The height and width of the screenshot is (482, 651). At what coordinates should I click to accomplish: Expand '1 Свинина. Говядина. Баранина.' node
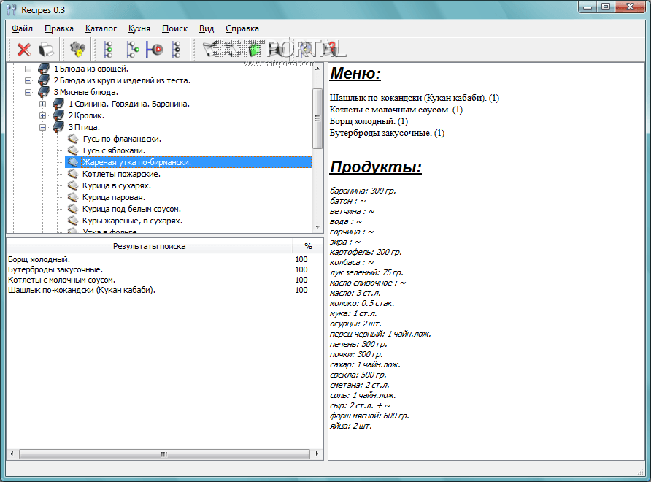[x=43, y=104]
